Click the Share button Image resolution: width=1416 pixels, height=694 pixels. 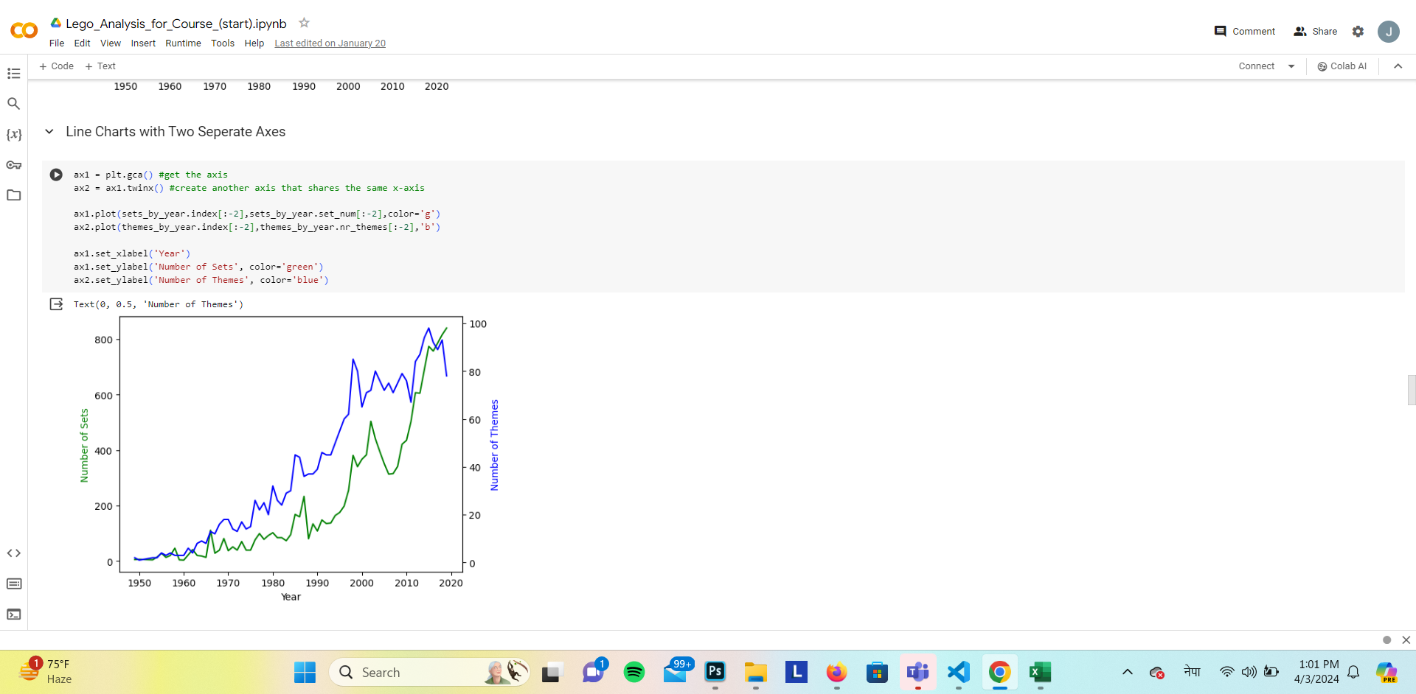(x=1315, y=31)
